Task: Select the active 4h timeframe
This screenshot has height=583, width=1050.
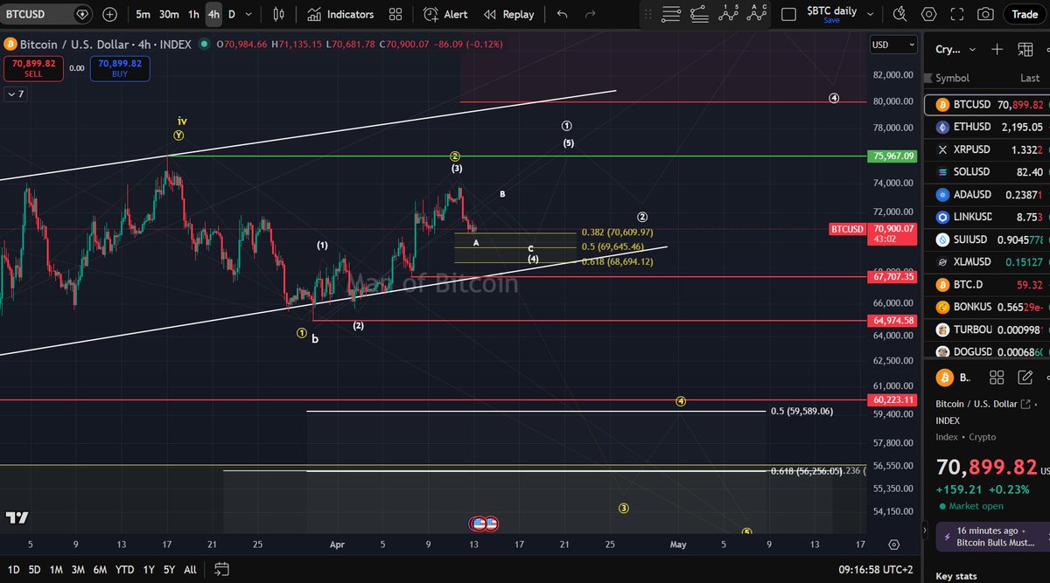Action: [x=213, y=15]
